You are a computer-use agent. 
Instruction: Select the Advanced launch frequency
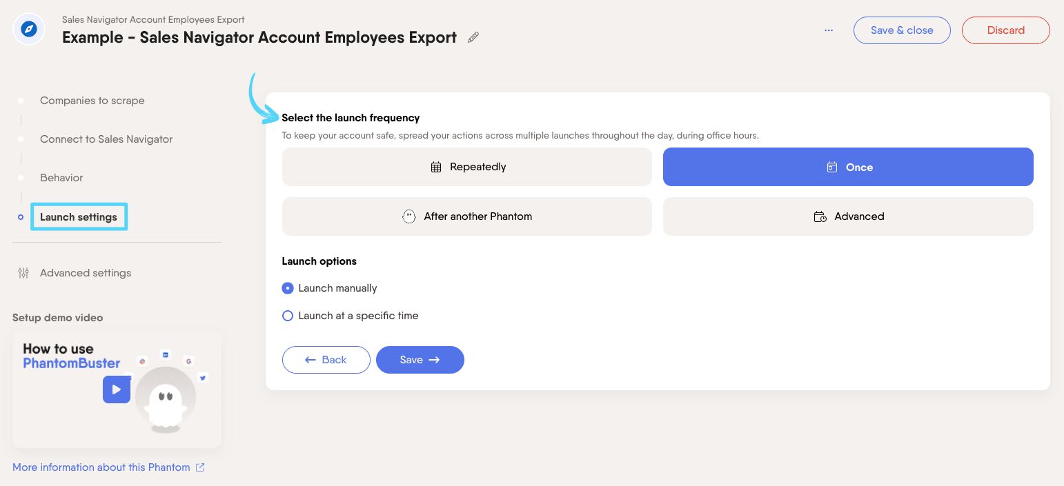[848, 216]
